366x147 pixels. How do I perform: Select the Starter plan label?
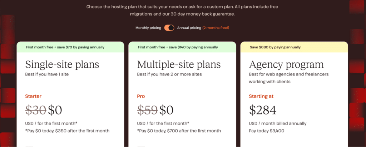[x=33, y=96]
